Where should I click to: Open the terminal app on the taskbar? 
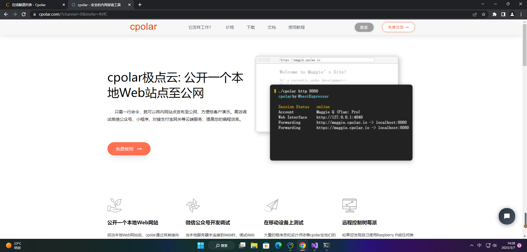pyautogui.click(x=327, y=245)
